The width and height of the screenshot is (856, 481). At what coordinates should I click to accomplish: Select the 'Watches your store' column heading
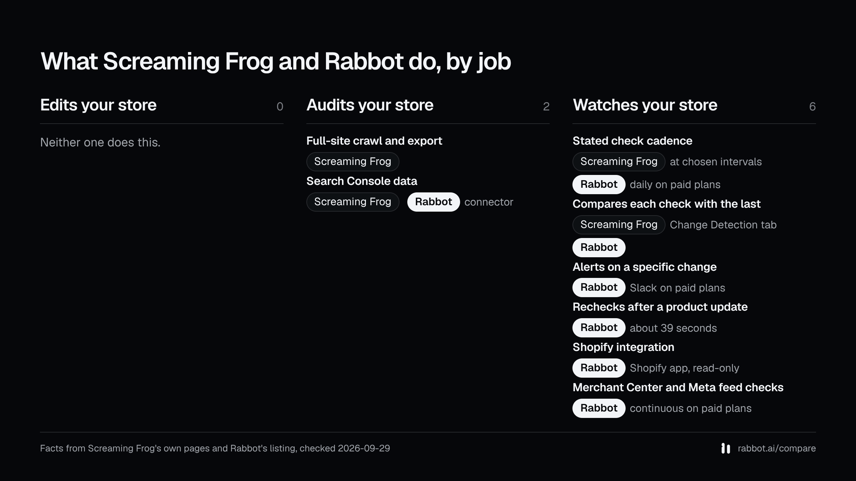645,105
